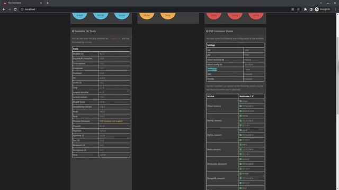Select the Symfony CLI row
The image size is (339, 190).
coord(101,136)
